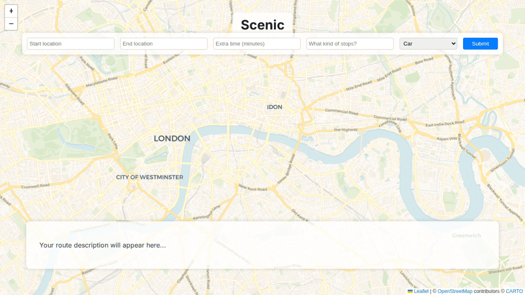Click the route description panel
This screenshot has width=525, height=295.
pyautogui.click(x=262, y=245)
